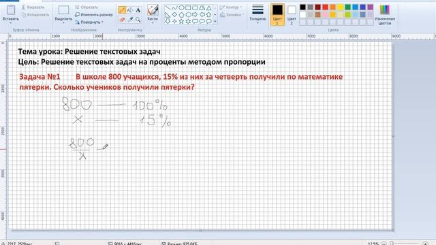Pick the Curve shape
The image size is (436, 245).
(x=174, y=8)
